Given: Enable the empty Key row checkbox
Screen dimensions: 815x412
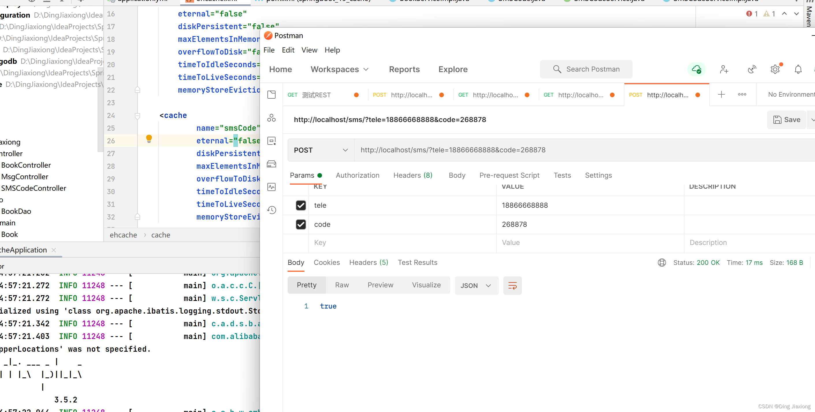Looking at the screenshot, I should coord(301,242).
